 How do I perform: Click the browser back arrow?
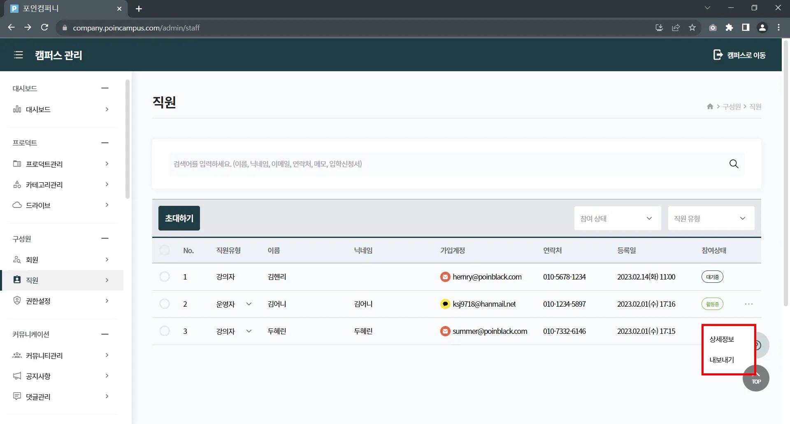11,28
